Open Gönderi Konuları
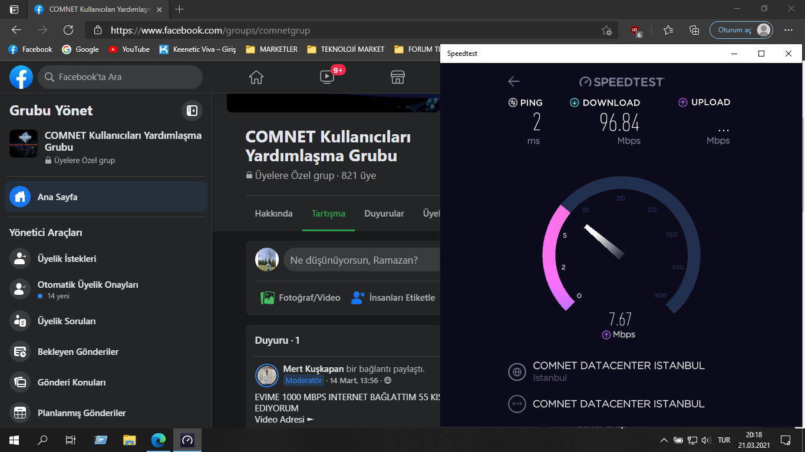The height and width of the screenshot is (452, 805). 106,382
